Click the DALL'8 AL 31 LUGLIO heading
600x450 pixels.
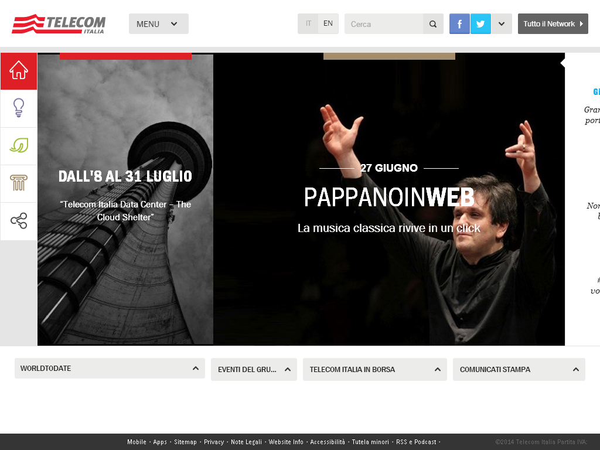[x=125, y=176]
